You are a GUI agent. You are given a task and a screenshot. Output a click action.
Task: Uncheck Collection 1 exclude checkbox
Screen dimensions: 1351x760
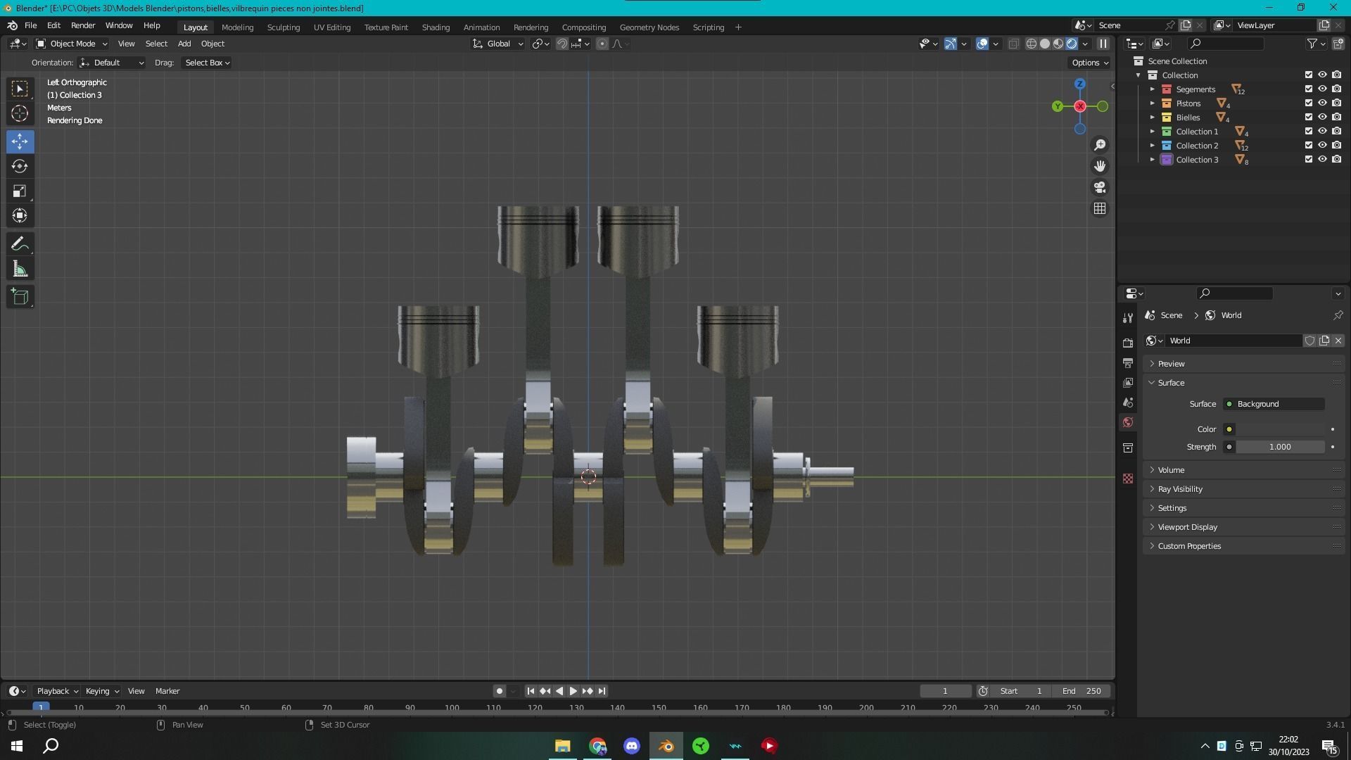[x=1309, y=132]
